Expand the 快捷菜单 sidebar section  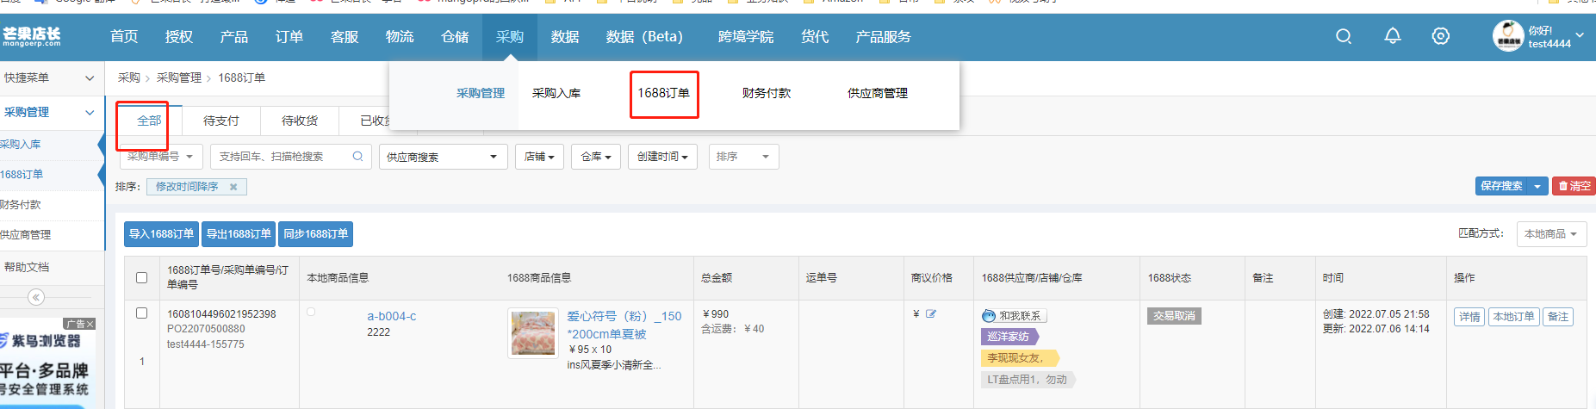tap(52, 77)
